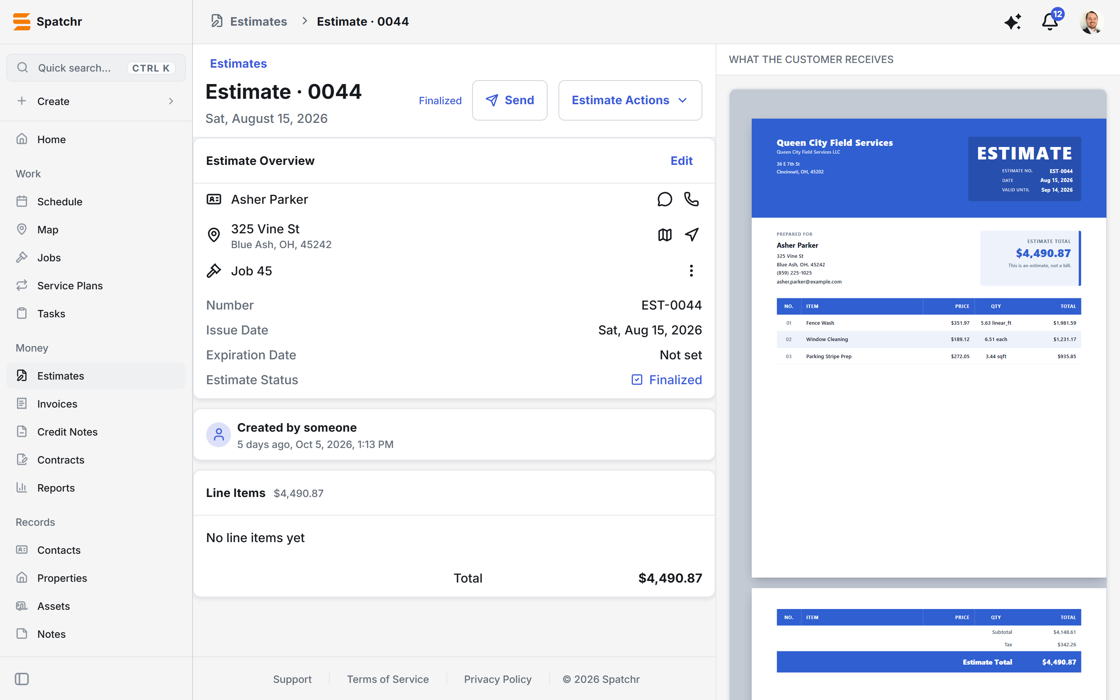This screenshot has height=700, width=1120.
Task: Click the estimate preview document page
Action: tap(928, 348)
